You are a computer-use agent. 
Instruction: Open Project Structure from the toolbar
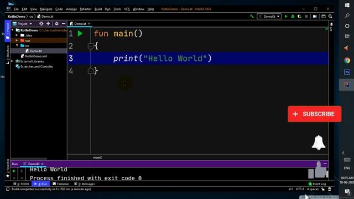pos(315,17)
